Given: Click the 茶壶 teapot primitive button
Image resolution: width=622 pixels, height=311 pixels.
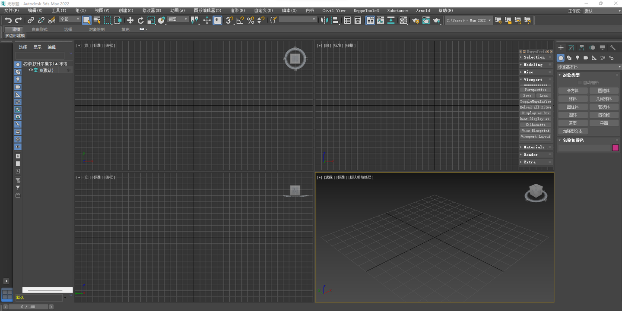Looking at the screenshot, I should pyautogui.click(x=572, y=123).
